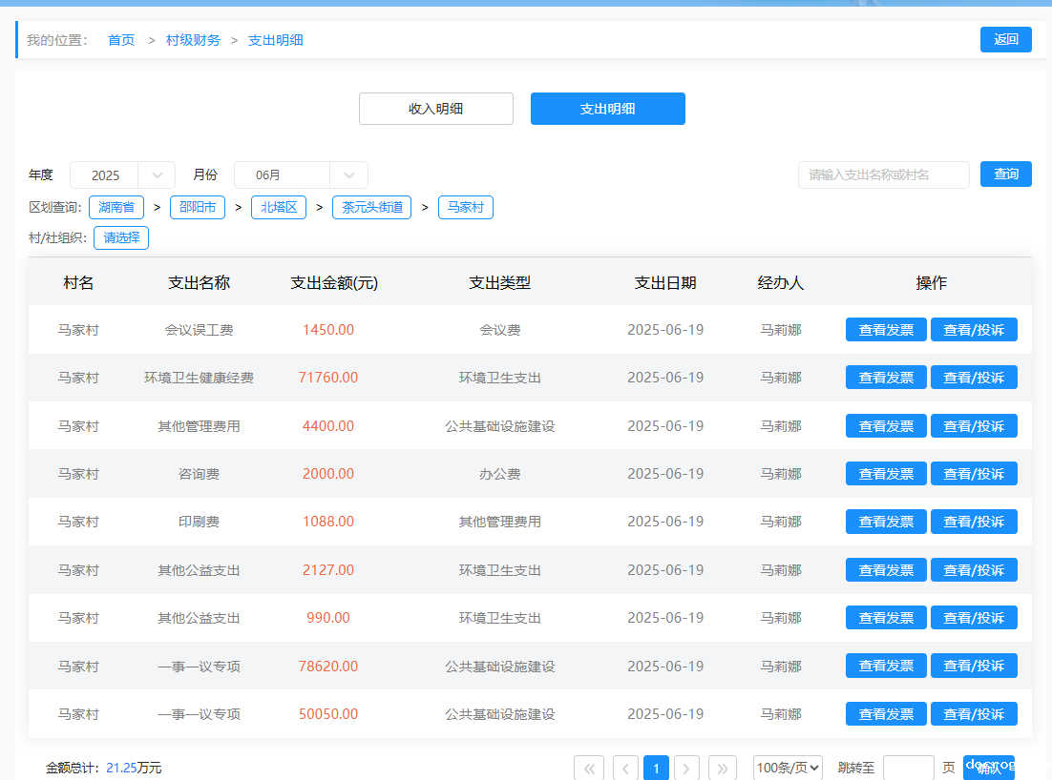Screen dimensions: 1052x780
Task: Focus the expense name search field
Action: pyautogui.click(x=883, y=175)
